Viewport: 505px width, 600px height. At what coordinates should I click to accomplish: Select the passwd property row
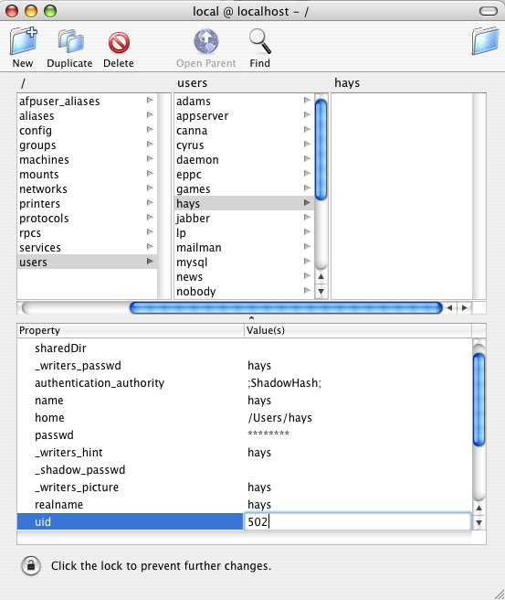click(x=245, y=435)
